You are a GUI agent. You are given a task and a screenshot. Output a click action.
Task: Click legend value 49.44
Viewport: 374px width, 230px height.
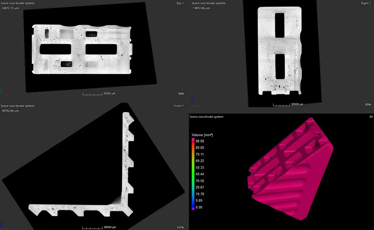coord(200,174)
